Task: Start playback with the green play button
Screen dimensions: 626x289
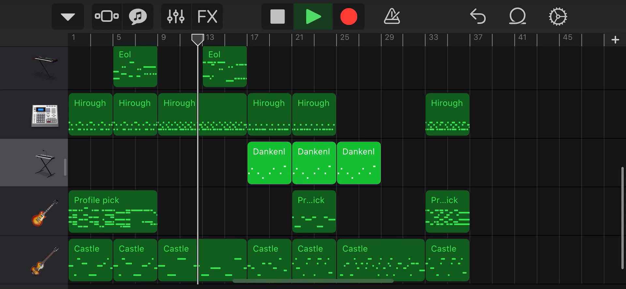Action: pos(313,17)
